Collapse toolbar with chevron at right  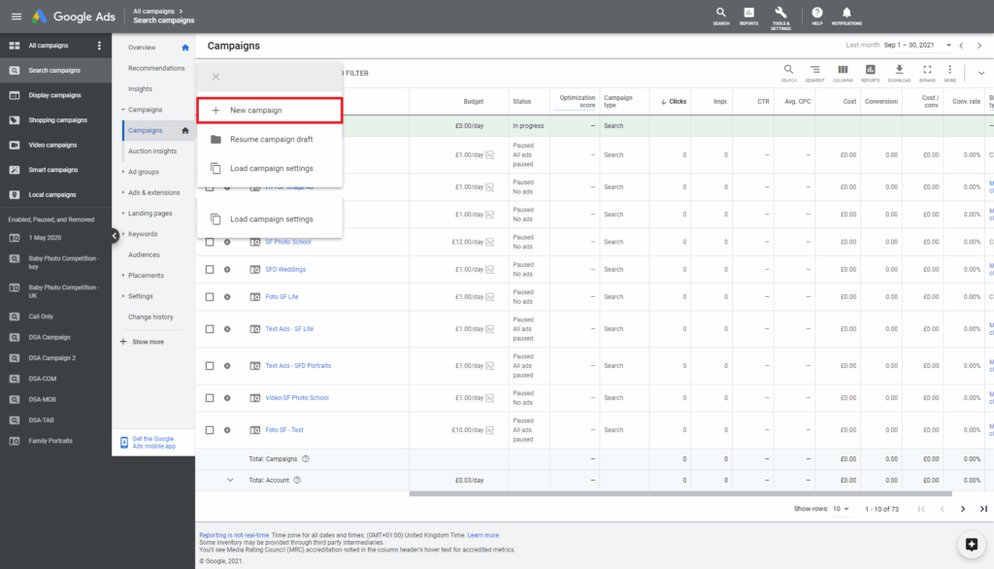pos(980,73)
